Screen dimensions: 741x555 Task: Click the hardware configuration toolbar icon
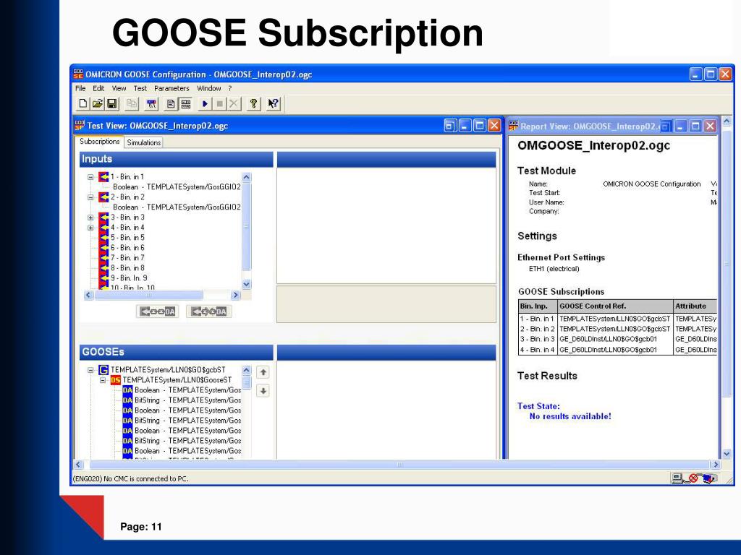[151, 104]
